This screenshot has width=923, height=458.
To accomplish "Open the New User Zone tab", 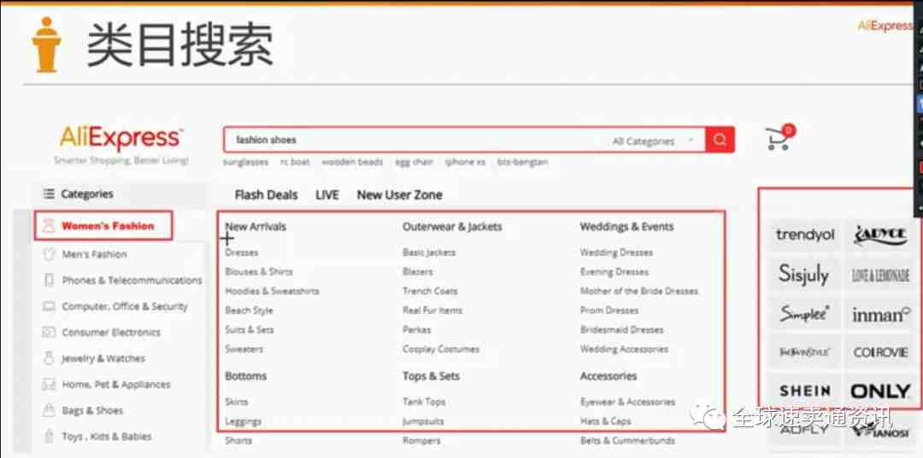I will [400, 195].
